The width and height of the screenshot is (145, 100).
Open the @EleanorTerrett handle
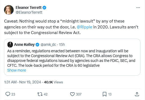click(29, 12)
